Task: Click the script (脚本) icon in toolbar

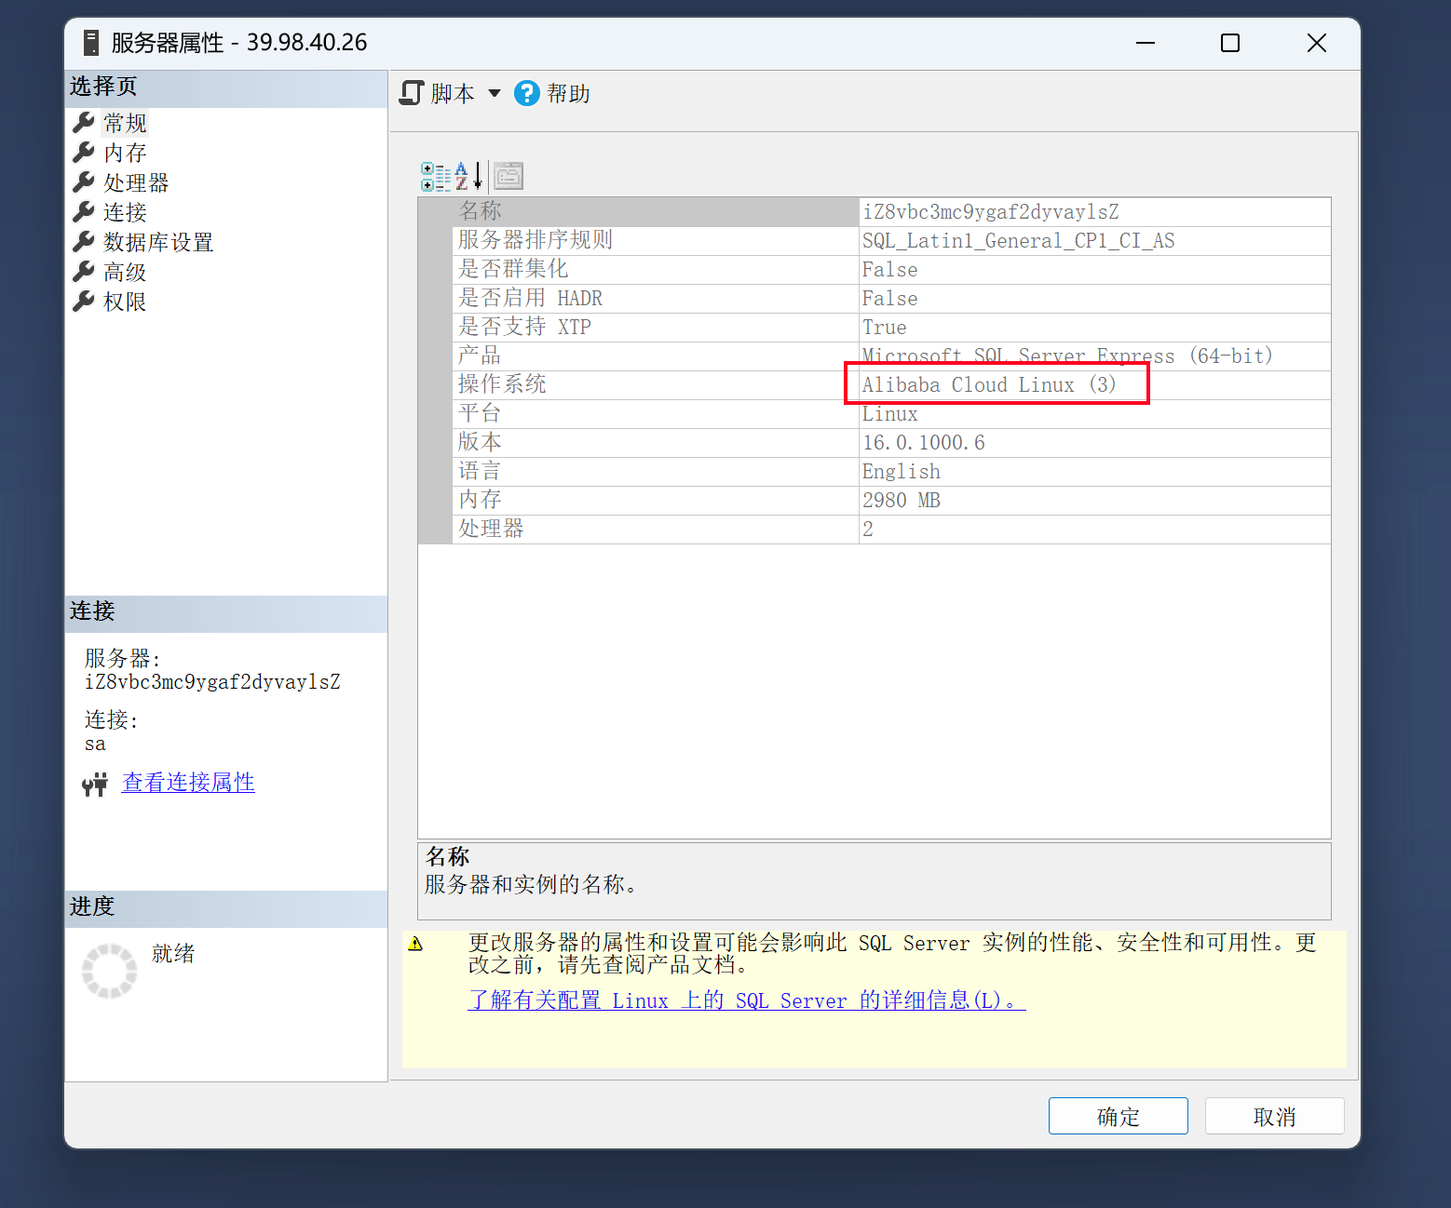Action: pos(412,93)
